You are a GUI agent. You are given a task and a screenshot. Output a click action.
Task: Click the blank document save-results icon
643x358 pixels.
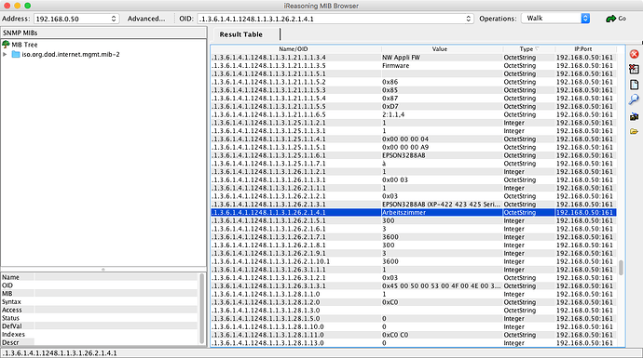click(x=634, y=85)
